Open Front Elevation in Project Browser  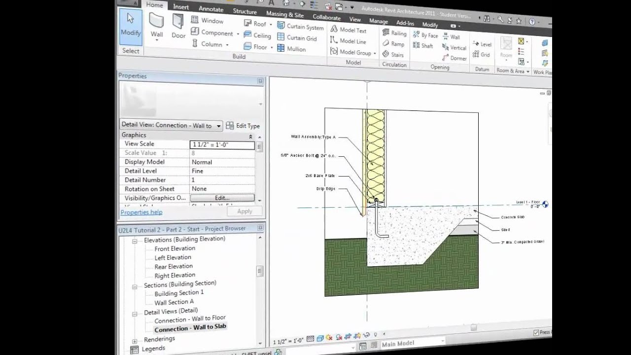[175, 248]
